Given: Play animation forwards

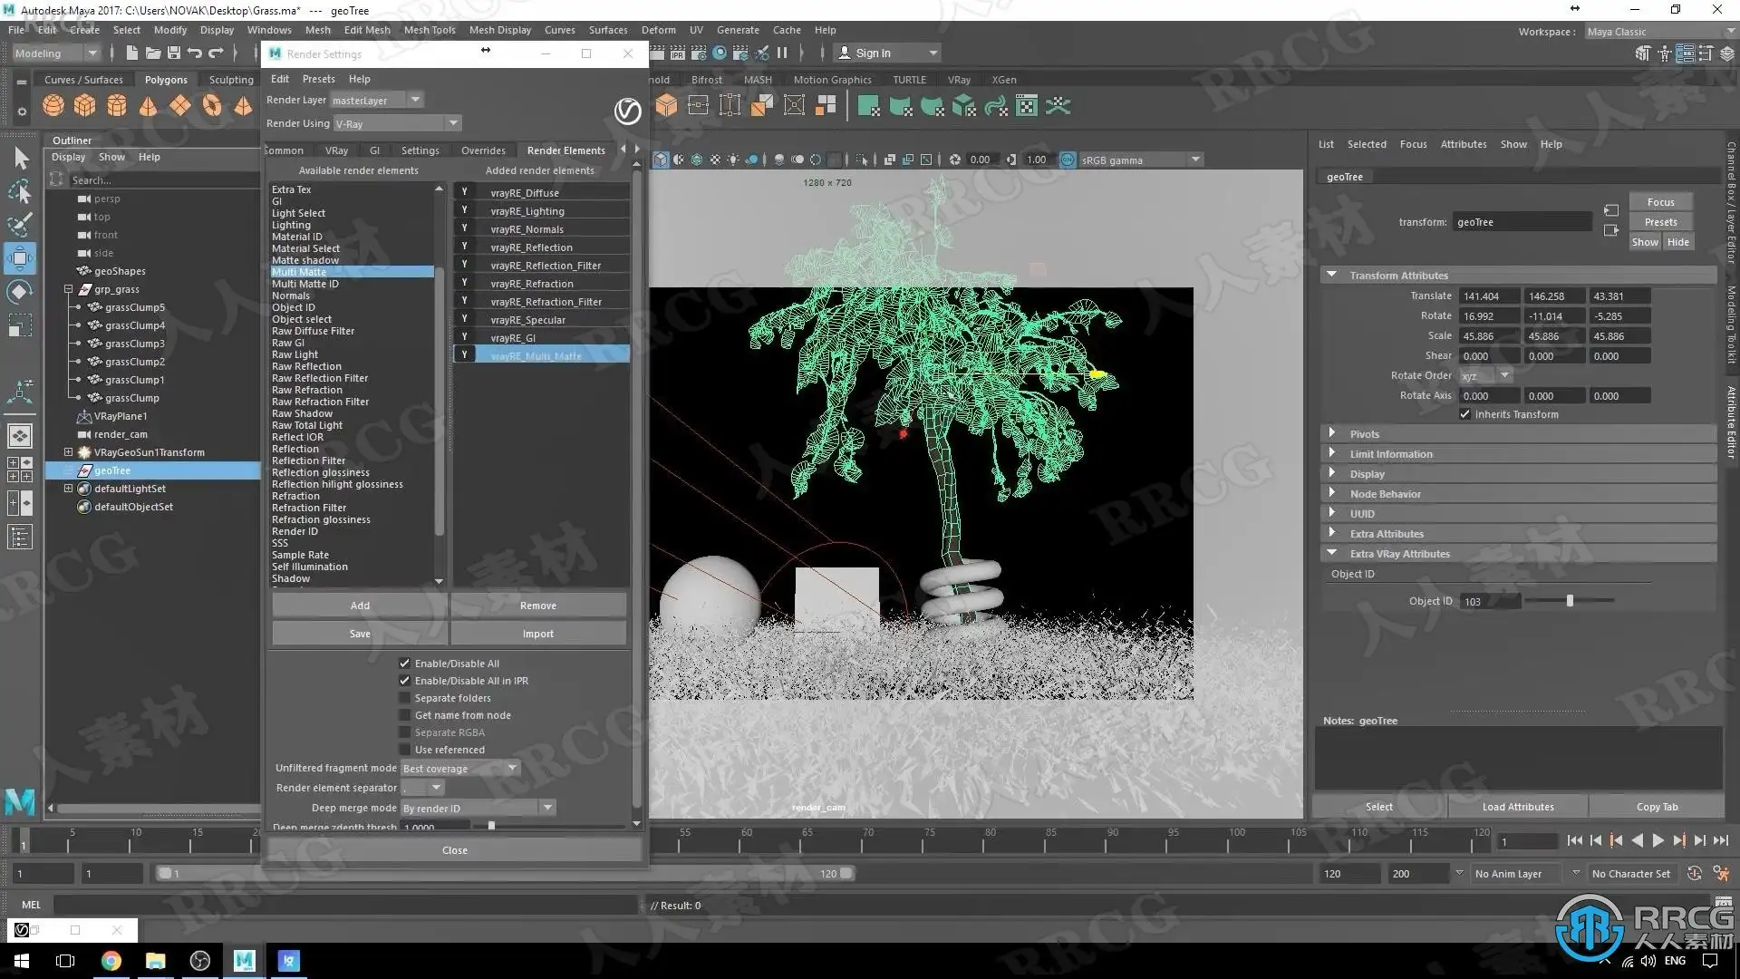Looking at the screenshot, I should coord(1658,841).
